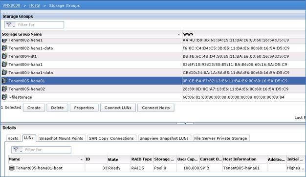Click the Tenant004-hana1 storage group icon
Image resolution: width=306 pixels, height=177 pixels.
pos(4,65)
